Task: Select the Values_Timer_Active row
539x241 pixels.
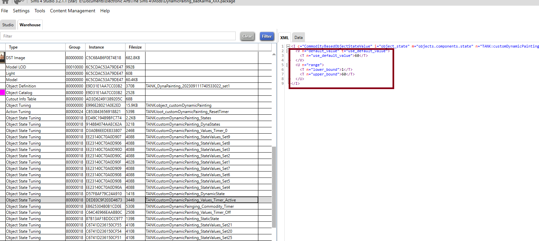Action: click(136, 200)
